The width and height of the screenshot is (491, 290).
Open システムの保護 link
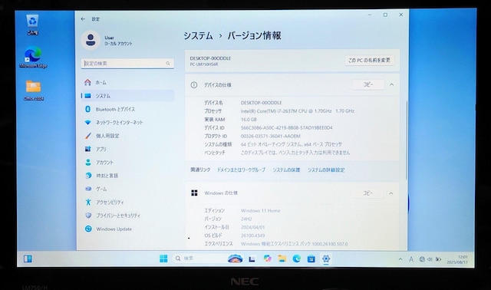[286, 170]
